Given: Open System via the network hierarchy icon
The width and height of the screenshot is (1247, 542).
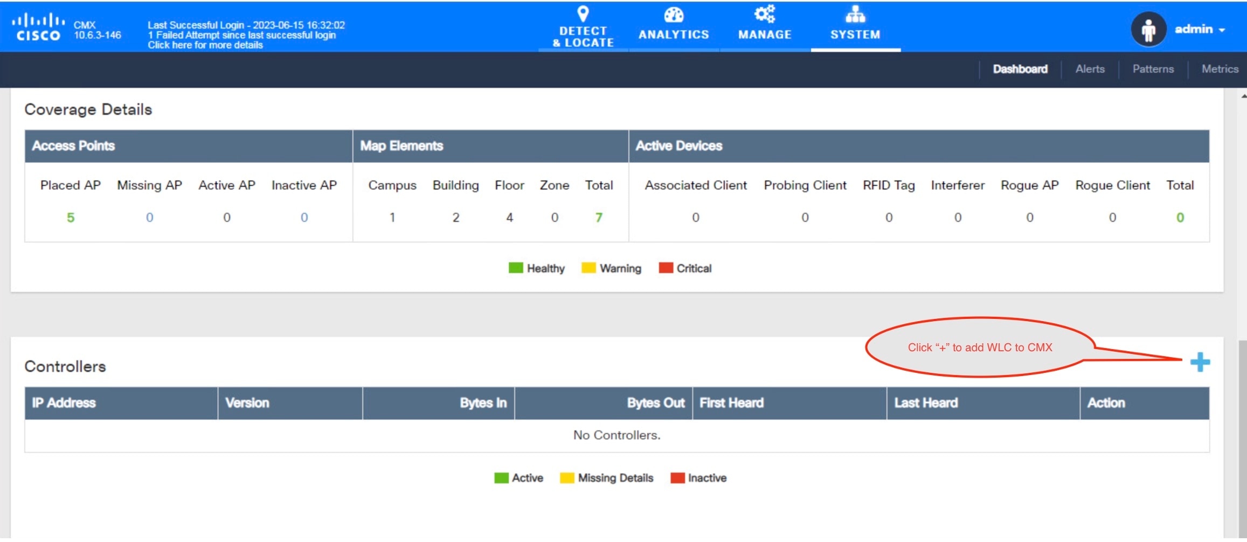Looking at the screenshot, I should tap(855, 14).
